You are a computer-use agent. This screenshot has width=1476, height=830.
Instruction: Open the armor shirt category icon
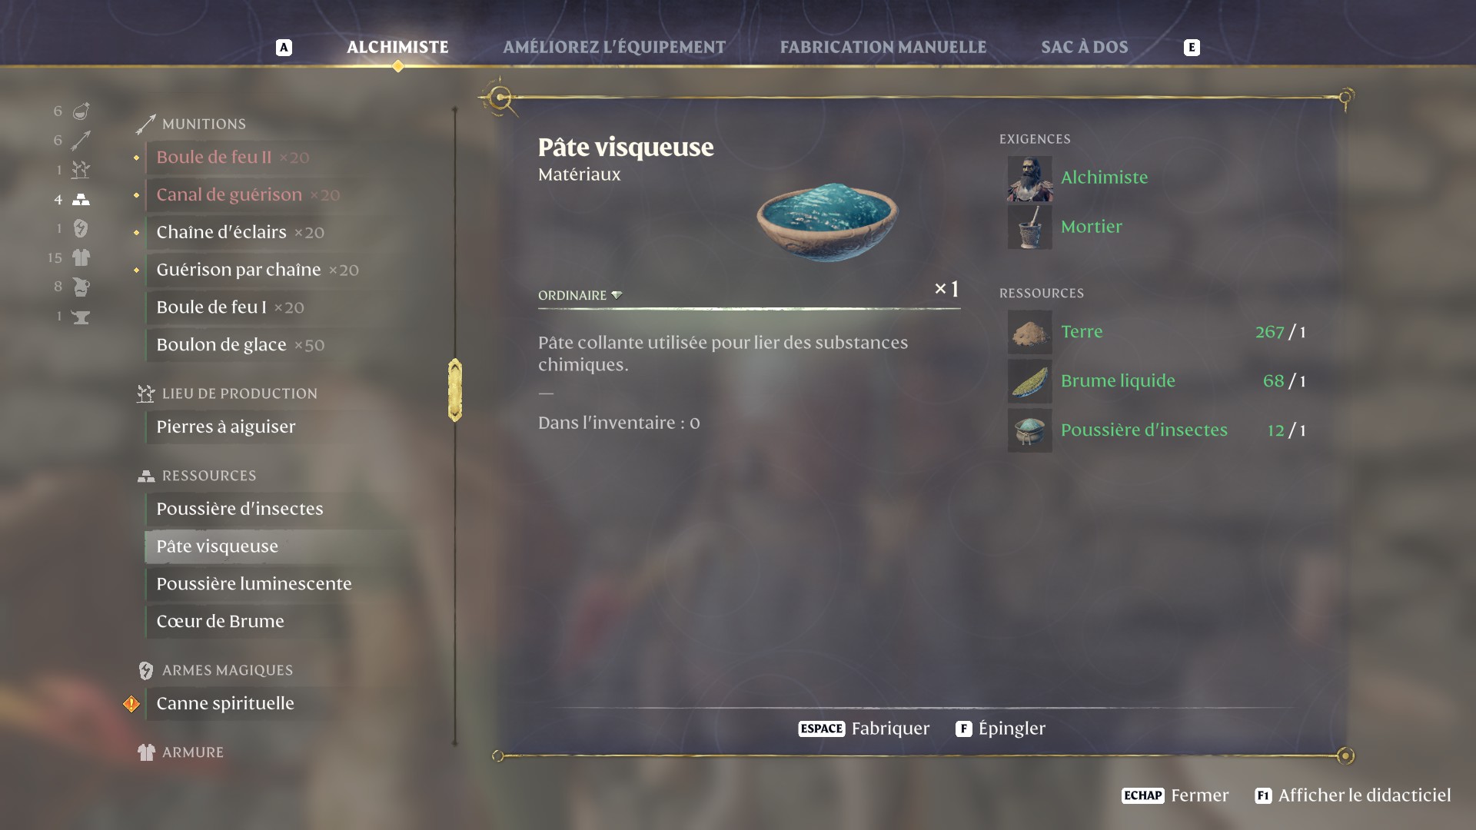pos(81,257)
